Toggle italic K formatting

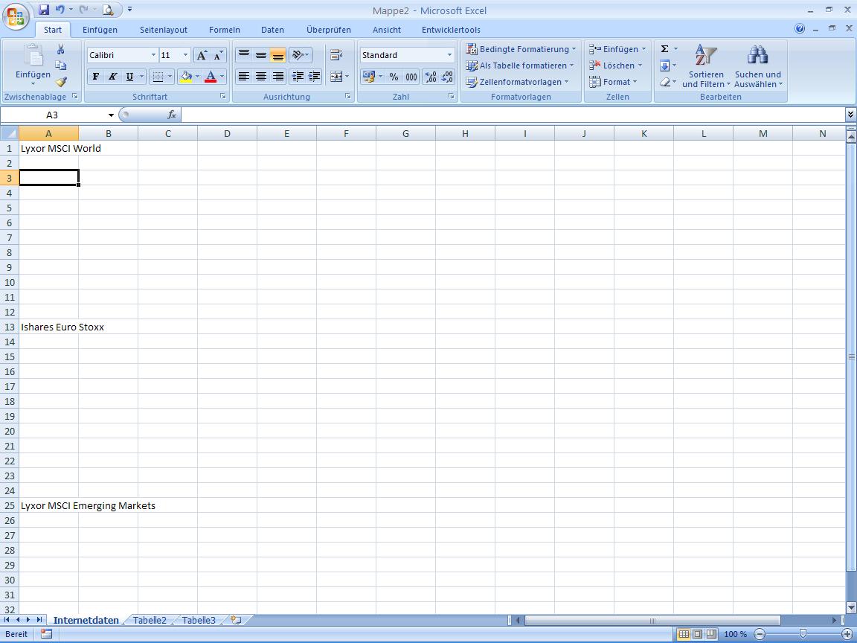(112, 77)
